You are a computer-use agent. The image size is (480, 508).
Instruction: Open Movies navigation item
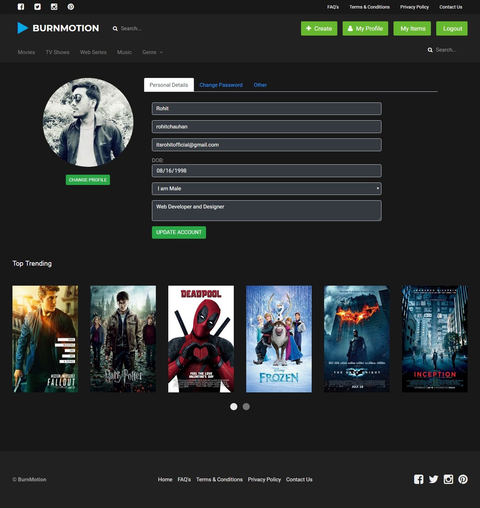(26, 52)
